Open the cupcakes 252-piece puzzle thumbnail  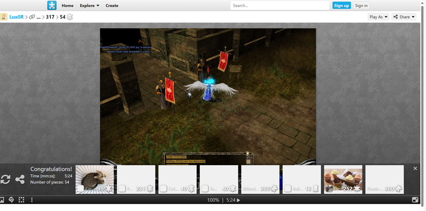click(343, 179)
